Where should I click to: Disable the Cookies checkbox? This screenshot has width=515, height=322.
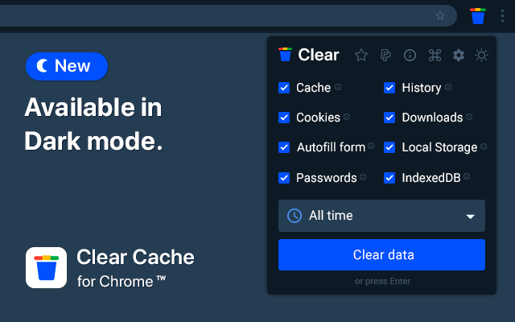click(x=284, y=118)
